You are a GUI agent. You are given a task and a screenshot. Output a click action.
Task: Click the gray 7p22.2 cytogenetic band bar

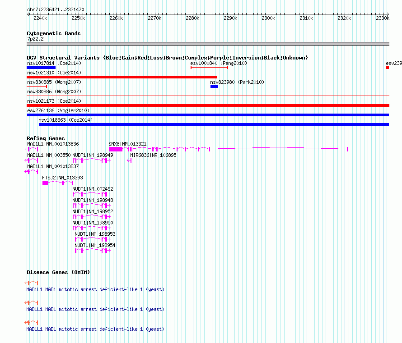(208, 44)
